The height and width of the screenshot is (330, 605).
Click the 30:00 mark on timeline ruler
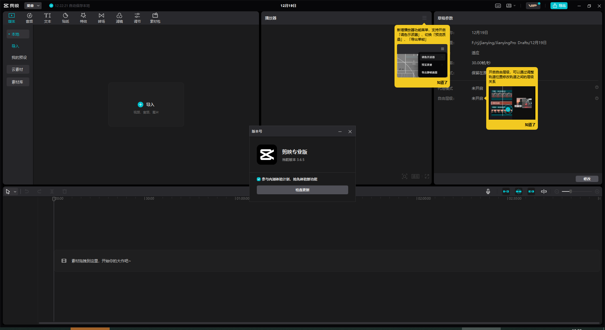150,199
